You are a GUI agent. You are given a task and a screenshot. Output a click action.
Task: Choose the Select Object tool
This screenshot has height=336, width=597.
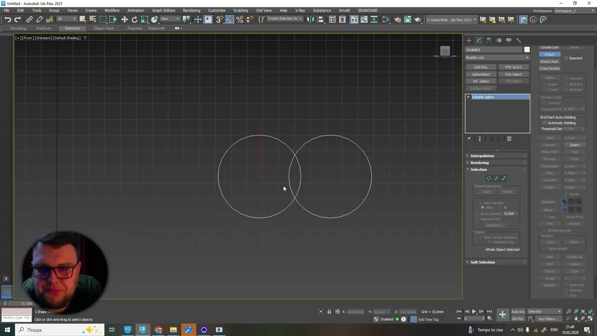point(83,19)
